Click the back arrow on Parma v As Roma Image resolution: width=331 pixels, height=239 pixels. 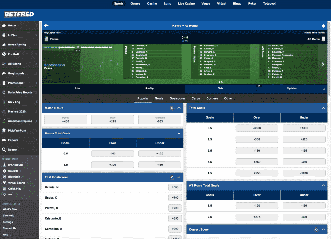(x=47, y=25)
